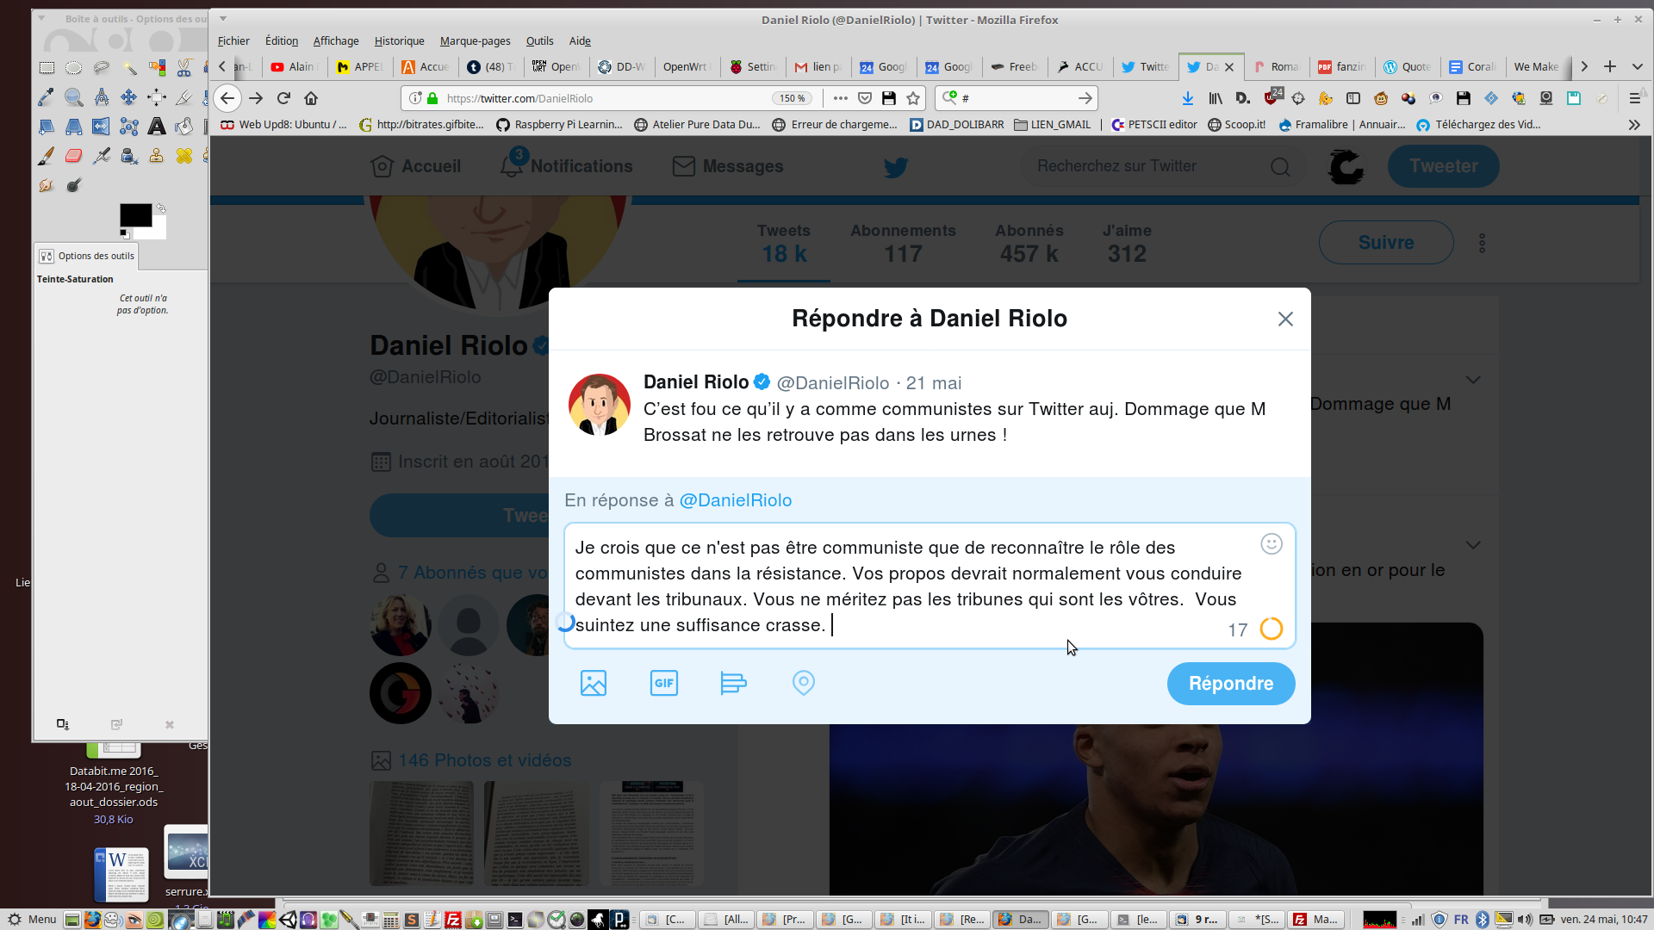Select the GIMP Text tool

[x=156, y=127]
